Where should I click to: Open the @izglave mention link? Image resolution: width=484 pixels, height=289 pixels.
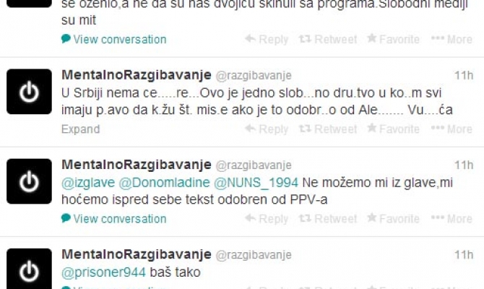coord(88,183)
